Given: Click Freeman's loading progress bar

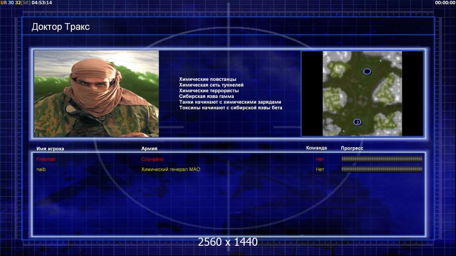Looking at the screenshot, I should coord(382,159).
